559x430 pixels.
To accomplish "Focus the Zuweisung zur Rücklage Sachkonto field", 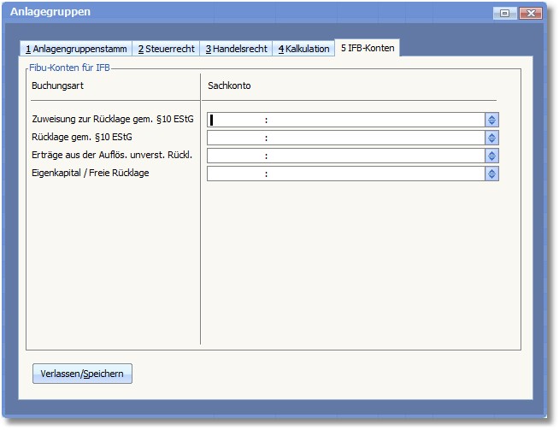I will click(x=345, y=120).
